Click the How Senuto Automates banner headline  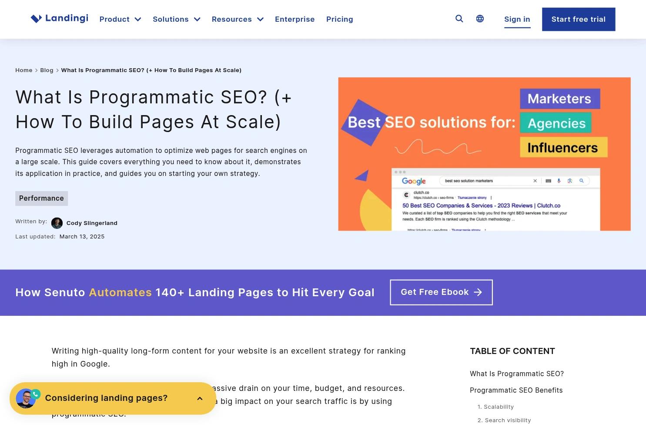click(x=195, y=292)
